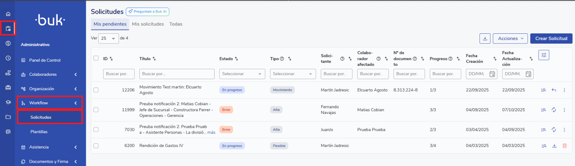
Task: Open the table column settings icon
Action: point(543,55)
